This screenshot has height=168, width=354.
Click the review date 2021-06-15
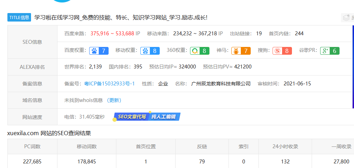tap(297, 84)
